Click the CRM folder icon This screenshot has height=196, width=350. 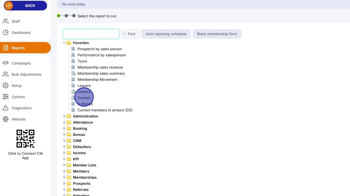tap(69, 141)
